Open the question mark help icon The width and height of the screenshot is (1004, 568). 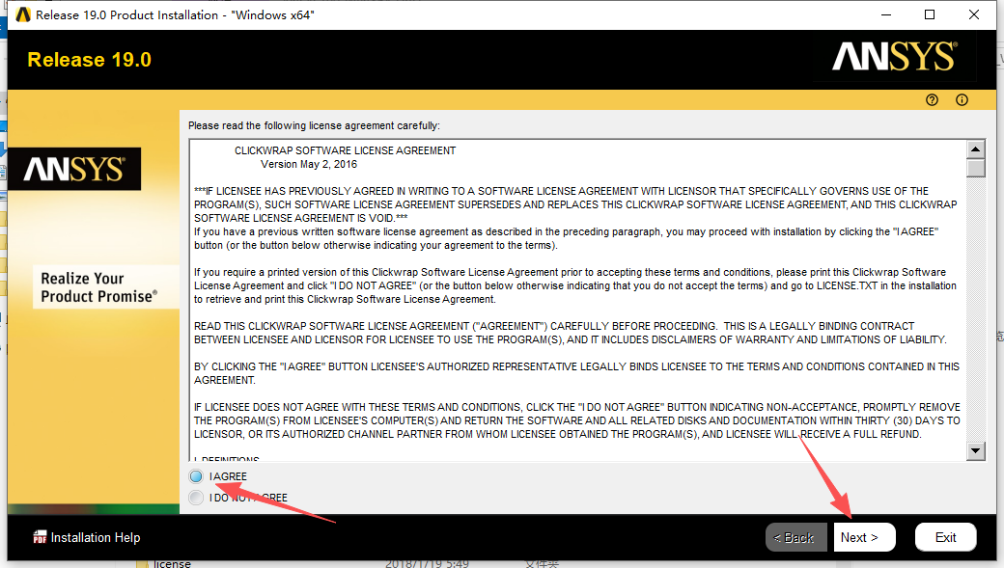coord(932,99)
